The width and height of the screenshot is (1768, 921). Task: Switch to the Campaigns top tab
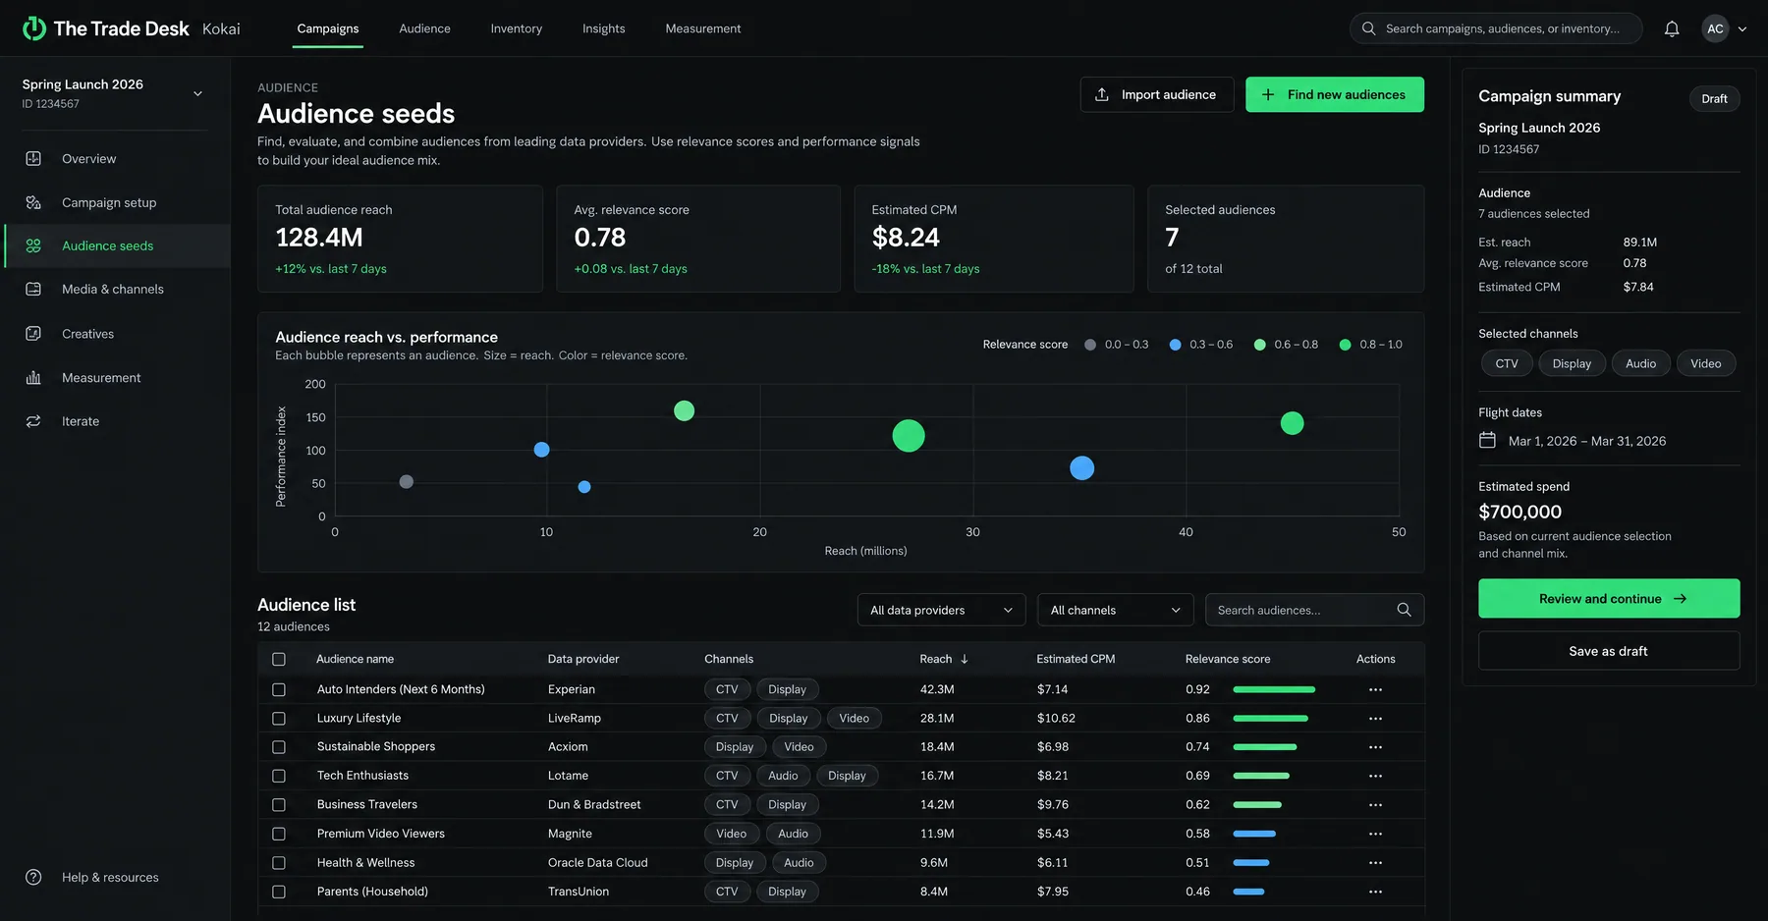click(328, 28)
